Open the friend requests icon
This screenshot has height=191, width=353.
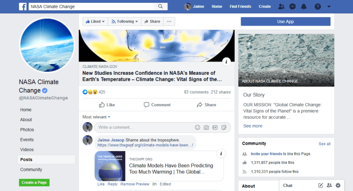click(281, 6)
